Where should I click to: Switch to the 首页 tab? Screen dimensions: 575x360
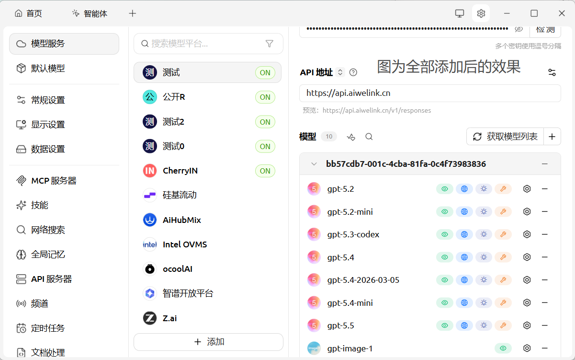28,13
